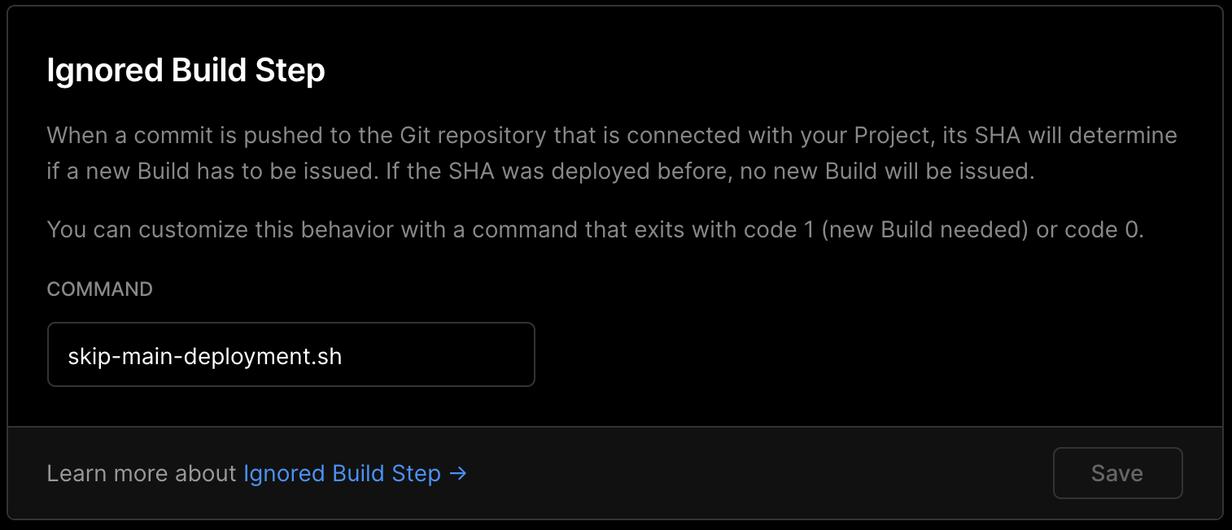Click the settings card footer bar

click(x=732, y=473)
